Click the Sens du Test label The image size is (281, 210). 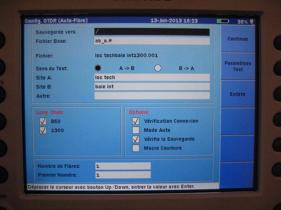52,69
